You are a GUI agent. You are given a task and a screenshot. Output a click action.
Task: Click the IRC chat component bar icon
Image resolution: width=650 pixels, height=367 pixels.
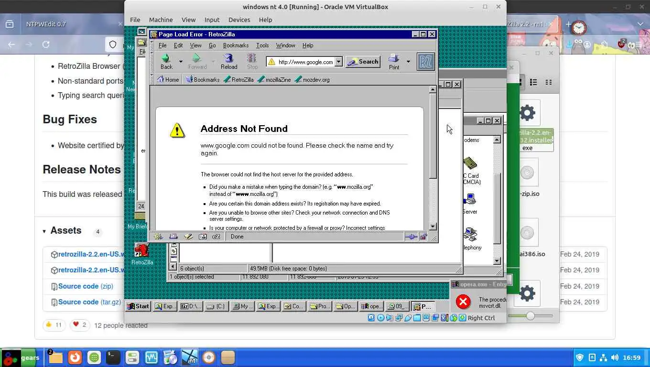[216, 237]
